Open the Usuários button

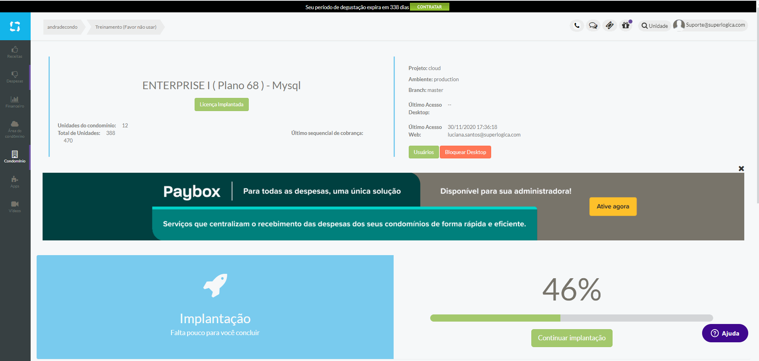click(x=423, y=152)
